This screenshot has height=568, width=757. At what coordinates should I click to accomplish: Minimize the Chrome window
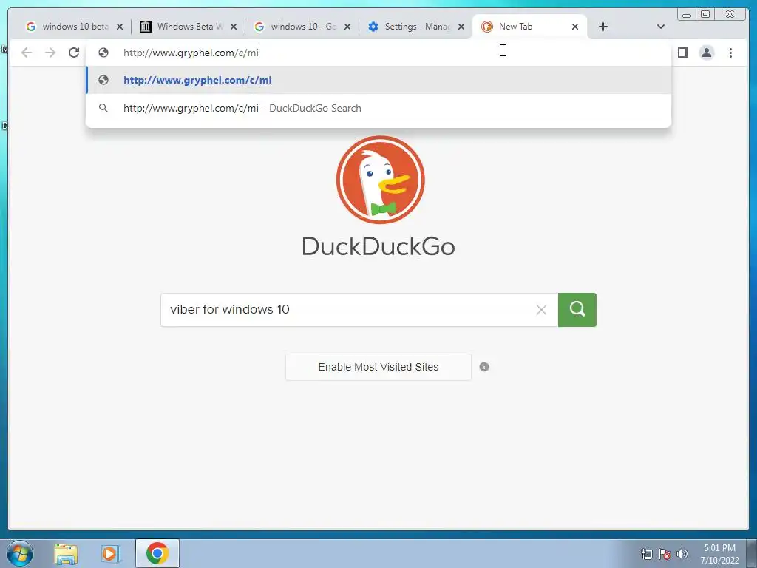point(687,15)
